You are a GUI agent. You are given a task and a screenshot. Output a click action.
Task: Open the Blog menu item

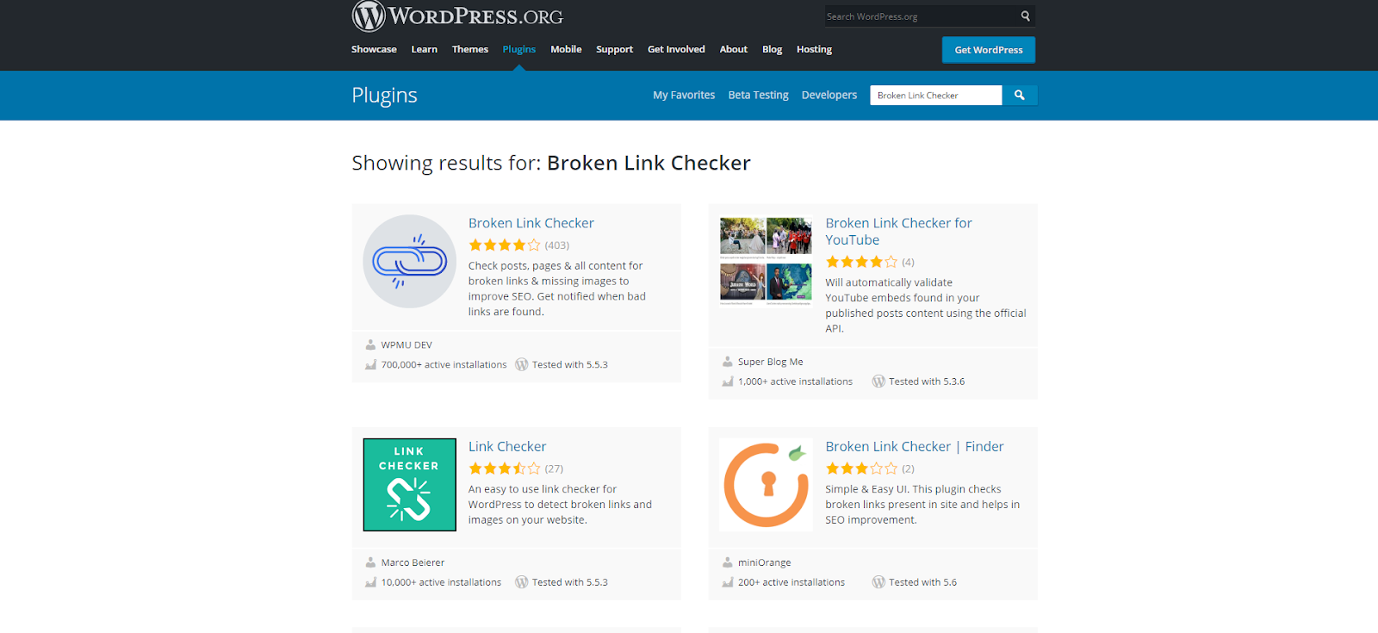tap(773, 49)
